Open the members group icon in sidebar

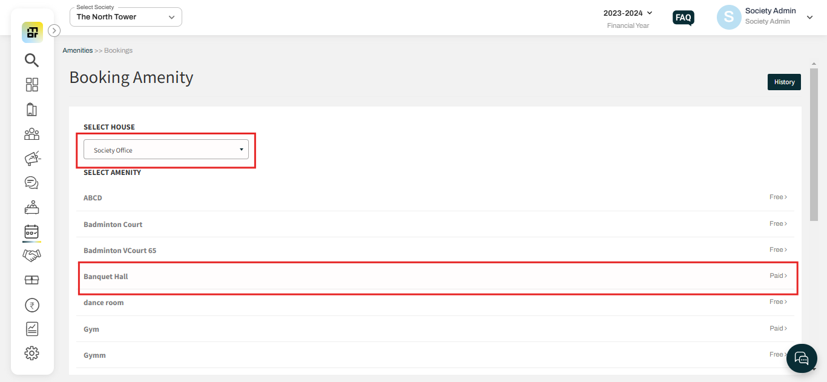pyautogui.click(x=31, y=134)
